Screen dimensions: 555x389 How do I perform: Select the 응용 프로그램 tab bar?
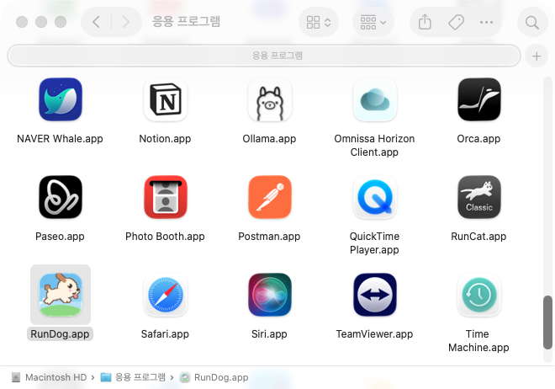[x=264, y=56]
